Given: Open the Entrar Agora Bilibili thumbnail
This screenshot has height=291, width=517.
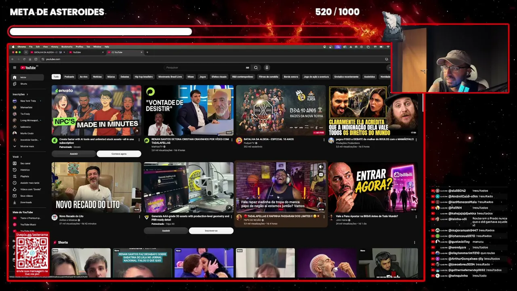Looking at the screenshot, I should [x=373, y=187].
